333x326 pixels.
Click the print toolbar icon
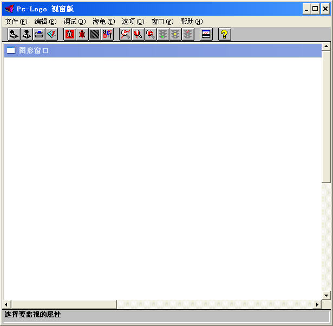39,34
